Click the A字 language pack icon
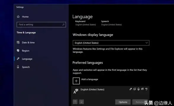Screen dimensions: 174x106 click(76, 91)
